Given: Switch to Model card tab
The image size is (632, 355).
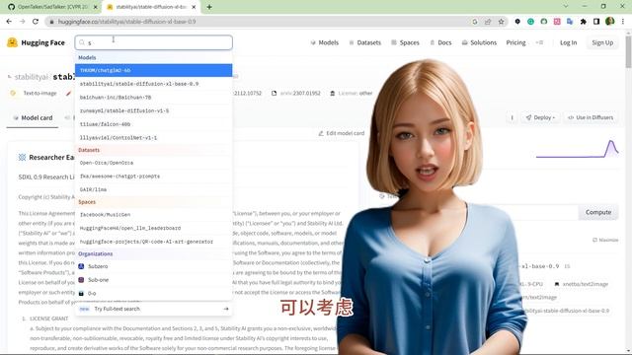Looking at the screenshot, I should [33, 117].
